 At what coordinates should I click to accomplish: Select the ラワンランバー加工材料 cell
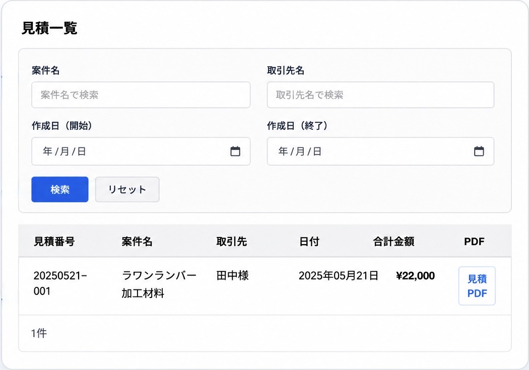[x=159, y=284]
